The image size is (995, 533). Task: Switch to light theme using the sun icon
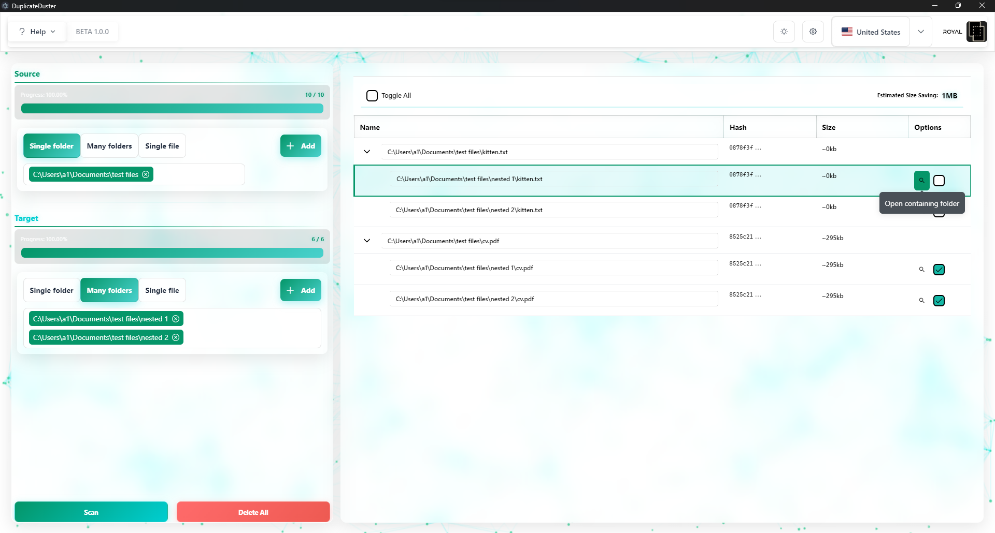click(784, 31)
